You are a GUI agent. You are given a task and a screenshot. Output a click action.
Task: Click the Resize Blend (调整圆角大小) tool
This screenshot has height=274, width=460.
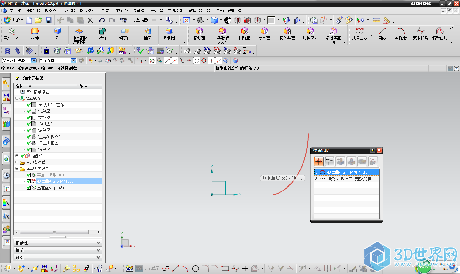[x=222, y=35]
